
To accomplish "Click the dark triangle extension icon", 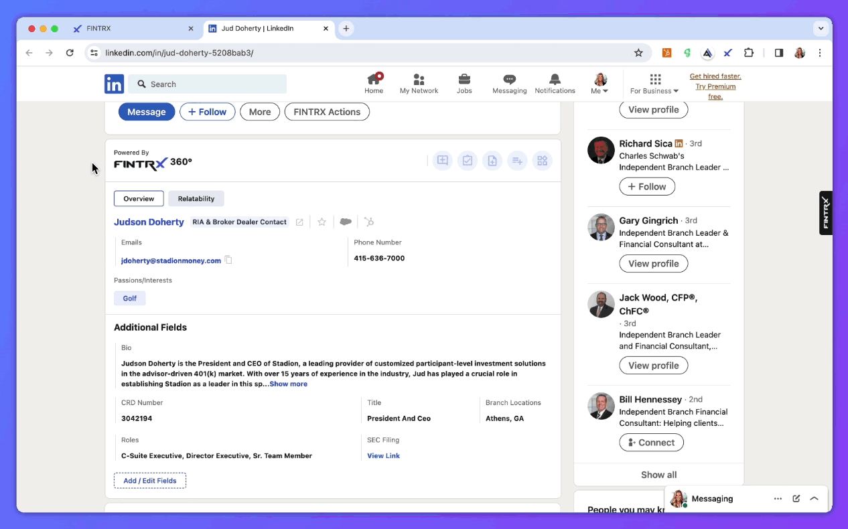I will pyautogui.click(x=707, y=53).
